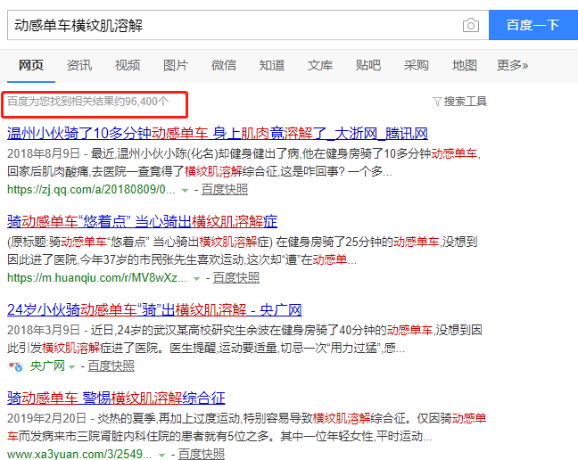Click the 百度一下 search button

(x=533, y=25)
